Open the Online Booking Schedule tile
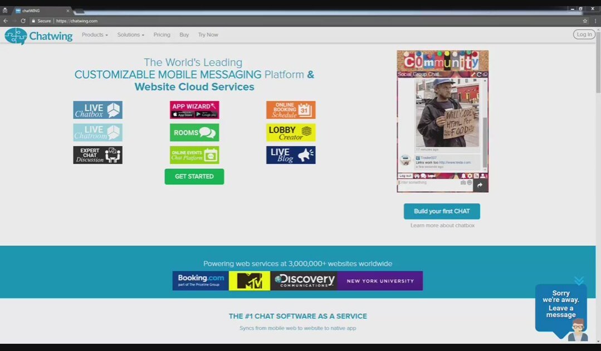This screenshot has height=351, width=601. point(291,110)
